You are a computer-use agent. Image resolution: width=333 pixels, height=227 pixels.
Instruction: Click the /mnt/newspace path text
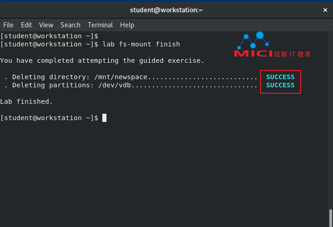coord(121,77)
